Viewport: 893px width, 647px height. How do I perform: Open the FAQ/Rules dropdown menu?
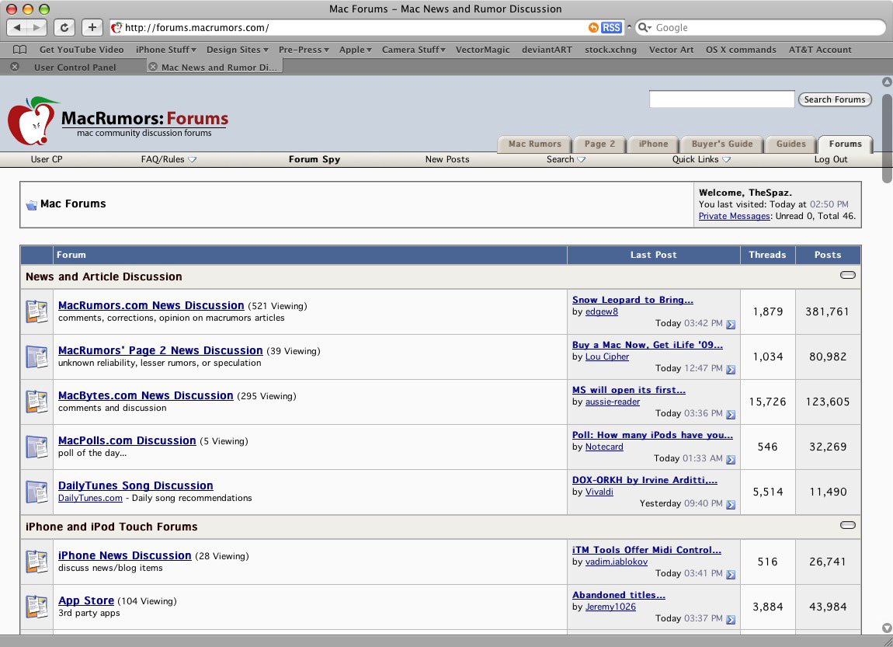coord(169,159)
